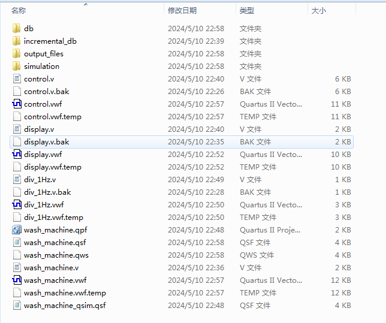386x323 pixels.
Task: Click the simulation folder icon
Action: coord(17,67)
